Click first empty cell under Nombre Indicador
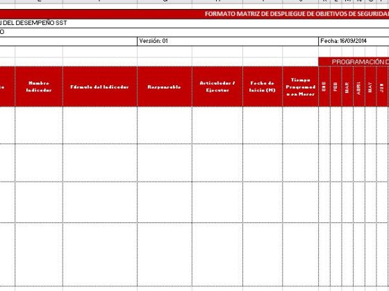 [x=39, y=125]
